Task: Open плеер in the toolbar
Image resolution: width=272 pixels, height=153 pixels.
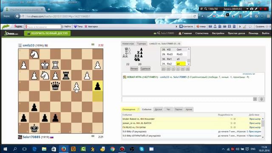Action: point(201,26)
